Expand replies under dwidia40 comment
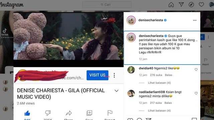 coord(159,83)
